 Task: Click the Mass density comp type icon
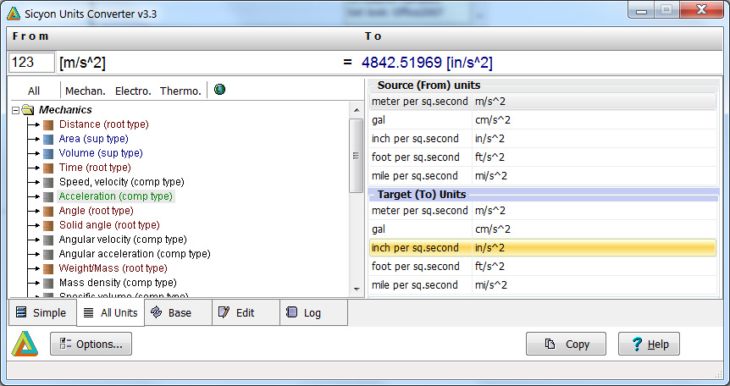point(48,284)
